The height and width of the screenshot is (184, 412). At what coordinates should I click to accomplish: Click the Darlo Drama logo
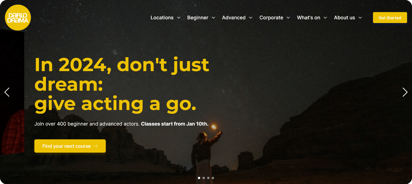click(x=18, y=18)
